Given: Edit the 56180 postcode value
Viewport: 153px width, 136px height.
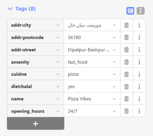Looking at the screenshot, I should click(90, 37).
